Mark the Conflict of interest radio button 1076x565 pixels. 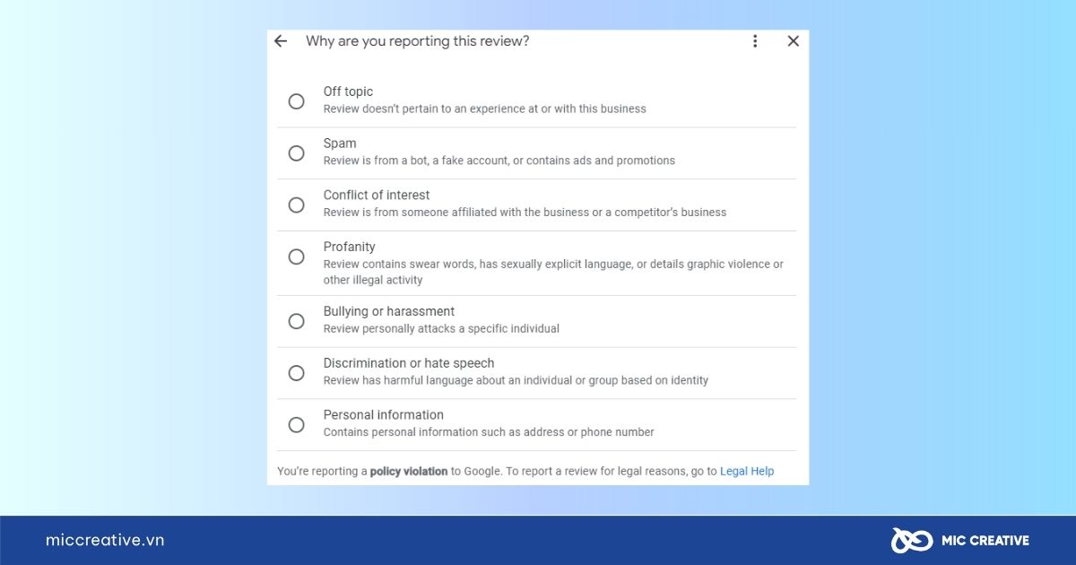296,205
